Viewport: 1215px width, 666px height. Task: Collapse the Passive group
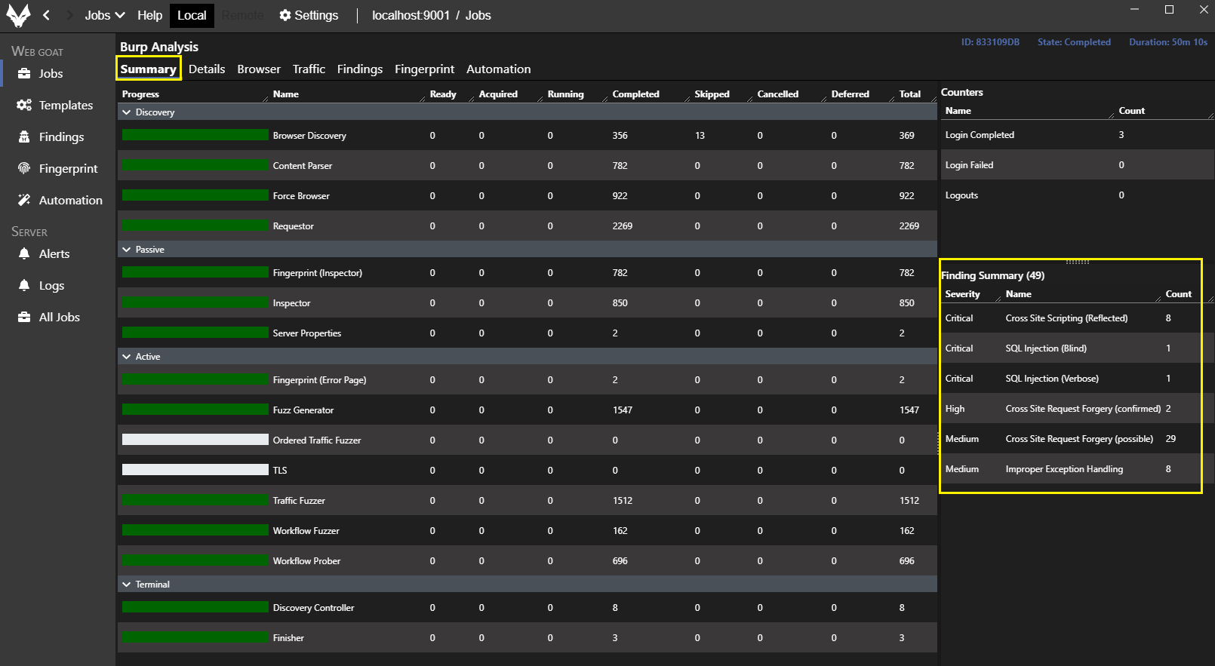(x=127, y=250)
